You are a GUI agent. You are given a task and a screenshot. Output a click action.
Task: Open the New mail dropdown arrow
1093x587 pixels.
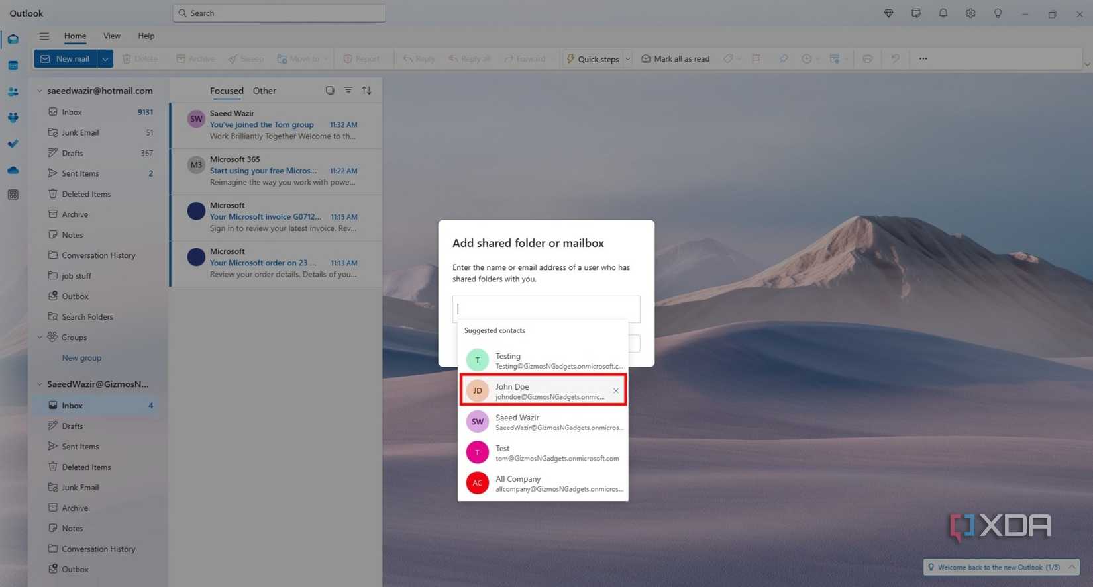click(105, 59)
